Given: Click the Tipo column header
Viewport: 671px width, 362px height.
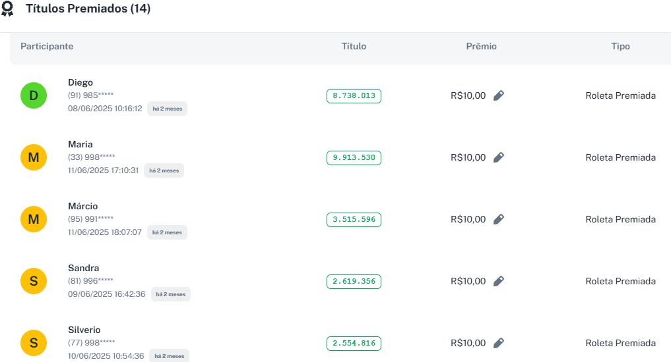Looking at the screenshot, I should (620, 47).
